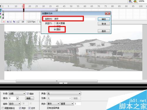Click the 取消 button in the dialog

(x=104, y=24)
